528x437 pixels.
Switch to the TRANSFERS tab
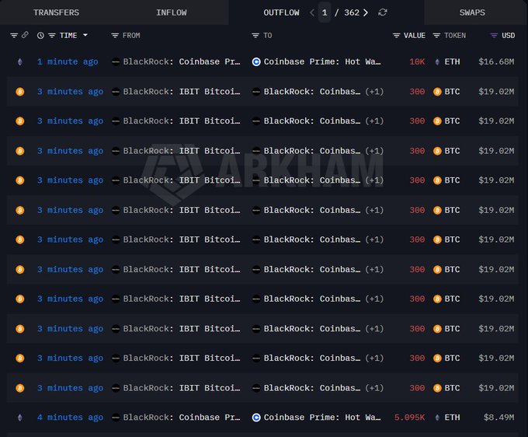coord(56,12)
